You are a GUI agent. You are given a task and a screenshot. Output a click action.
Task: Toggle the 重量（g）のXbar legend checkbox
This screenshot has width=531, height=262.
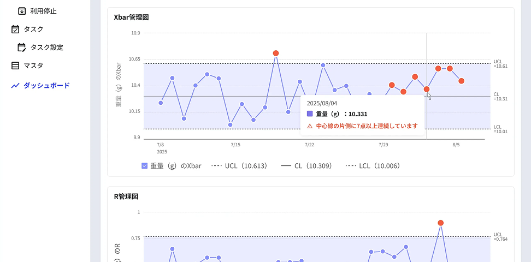[145, 166]
